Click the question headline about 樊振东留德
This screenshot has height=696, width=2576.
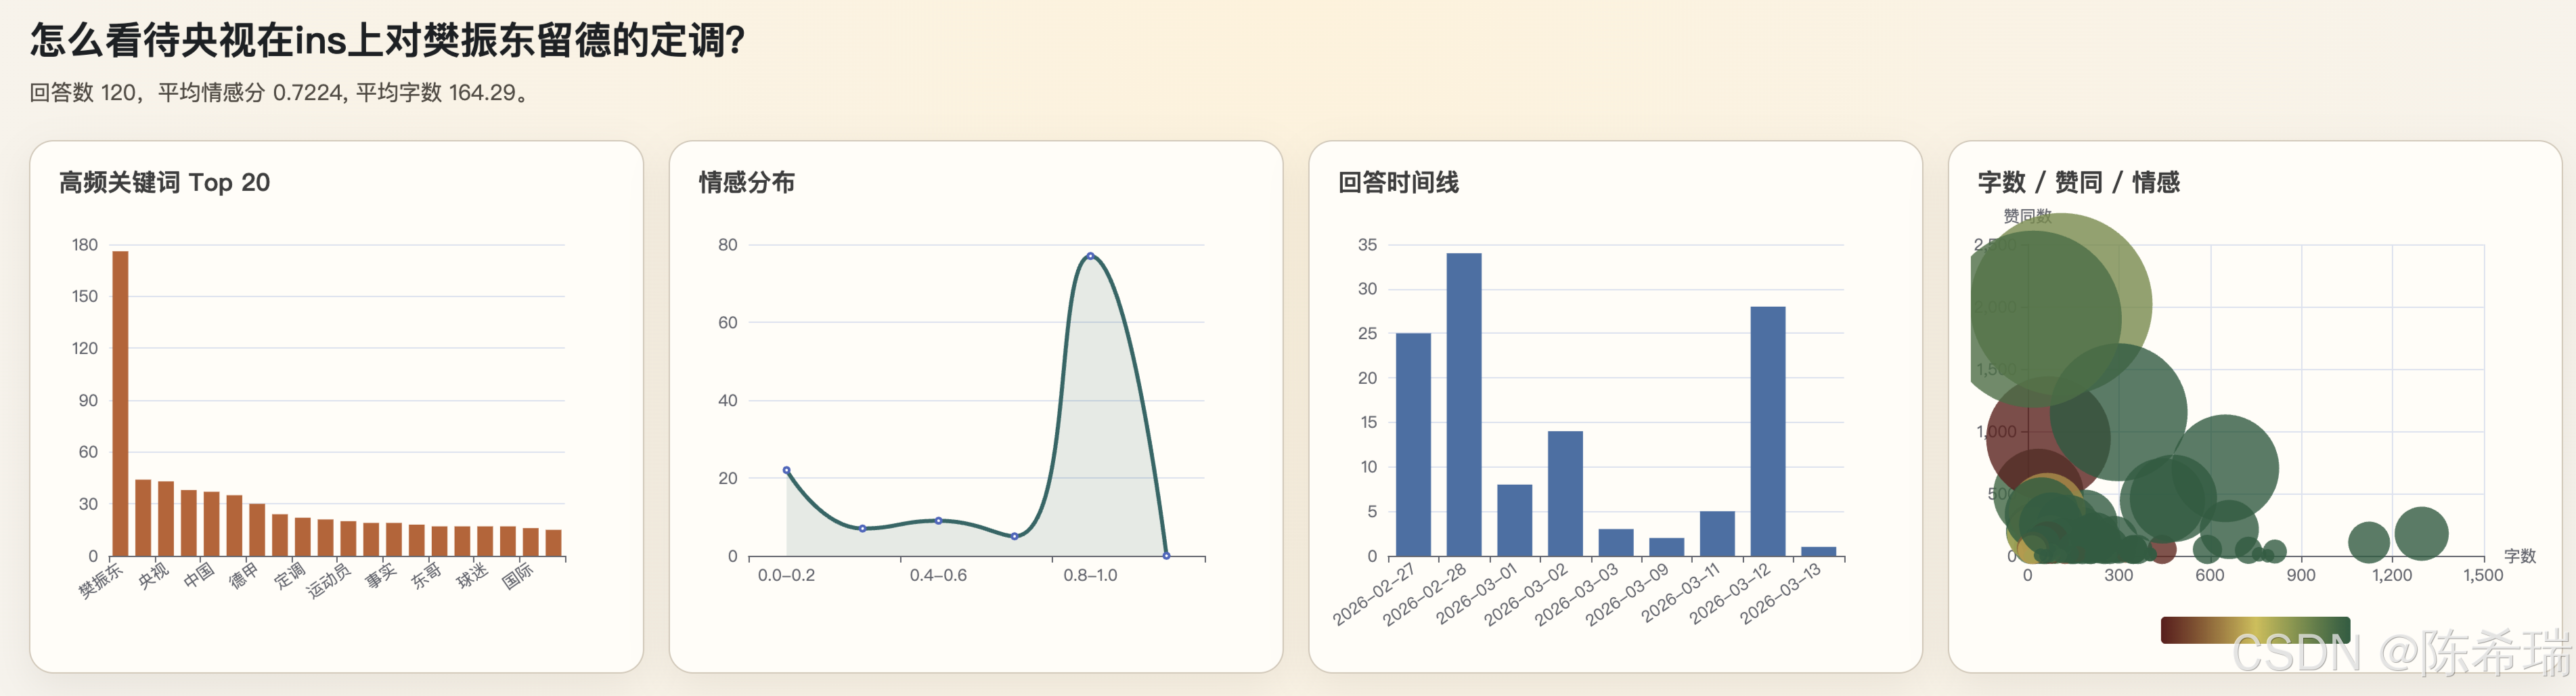tap(387, 40)
